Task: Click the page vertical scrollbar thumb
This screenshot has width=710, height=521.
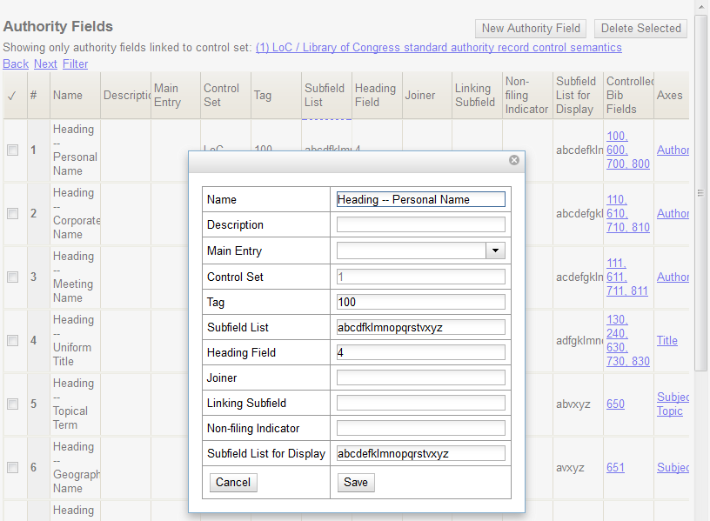Action: point(700,193)
